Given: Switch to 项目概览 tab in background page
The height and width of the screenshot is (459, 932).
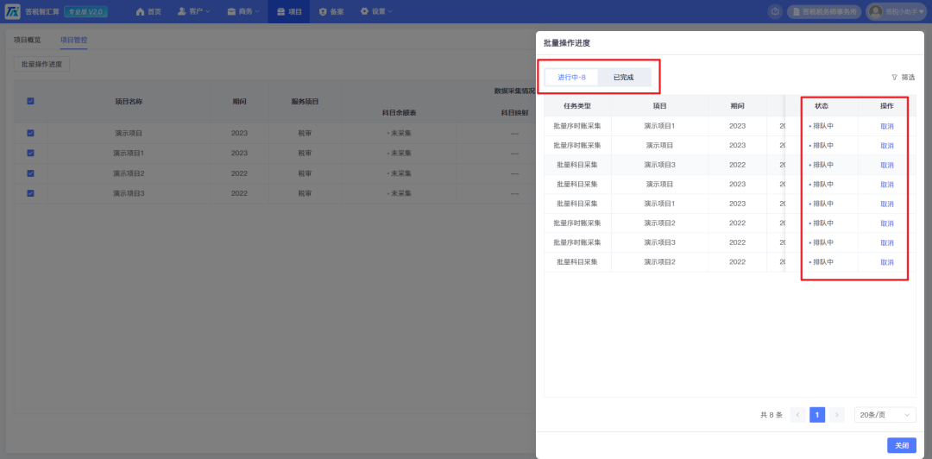Looking at the screenshot, I should tap(28, 40).
